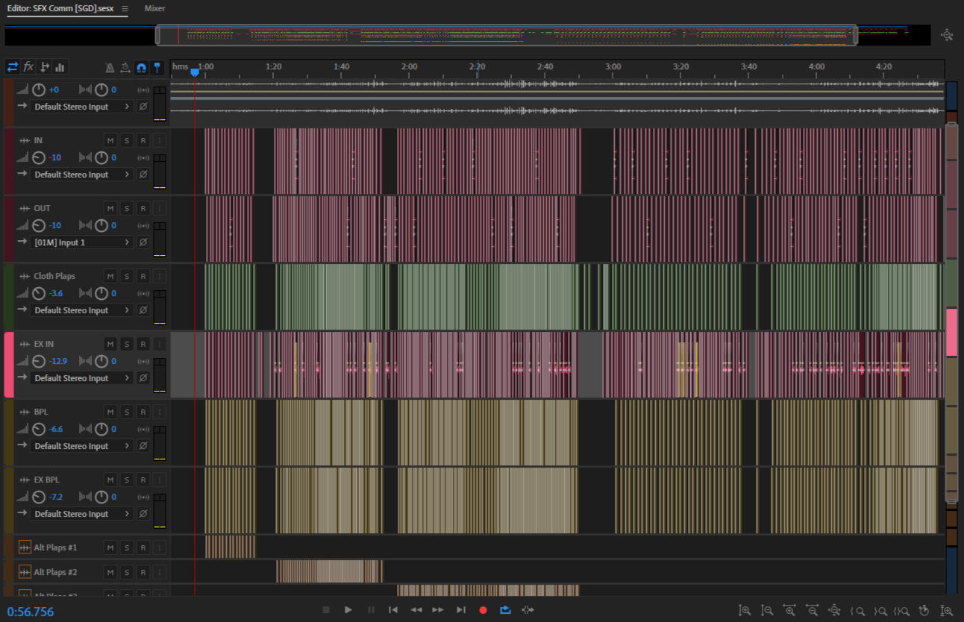Arm the BPL track for recording
The height and width of the screenshot is (622, 964).
pyautogui.click(x=143, y=412)
